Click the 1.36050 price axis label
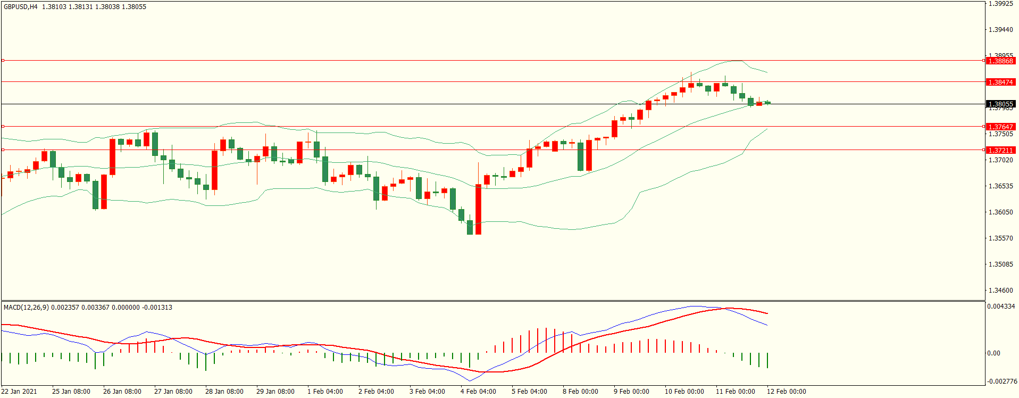 click(x=1000, y=212)
